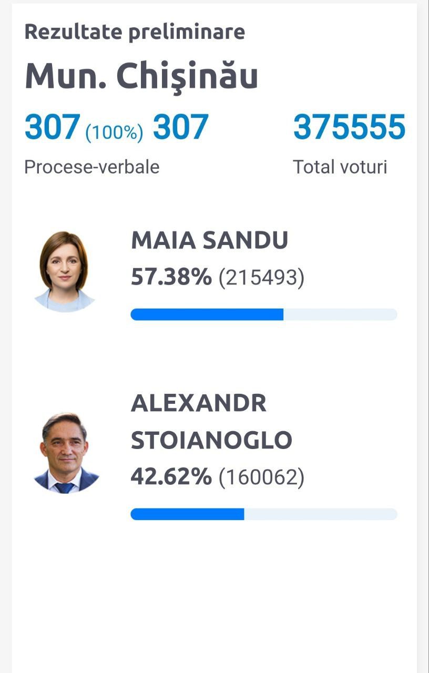Click the (160062) vote count
The image size is (429, 673).
click(x=261, y=477)
